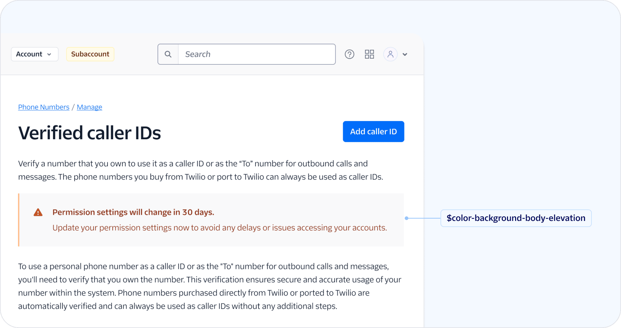
Task: Click the chevron inside the Account button
Action: tap(49, 55)
